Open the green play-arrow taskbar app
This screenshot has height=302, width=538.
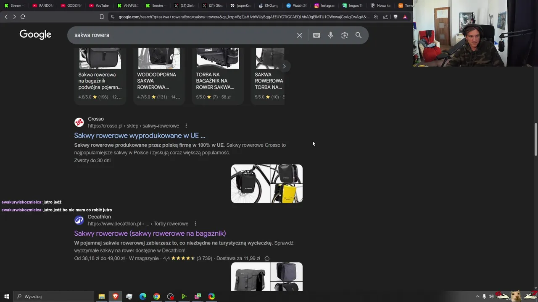184,297
